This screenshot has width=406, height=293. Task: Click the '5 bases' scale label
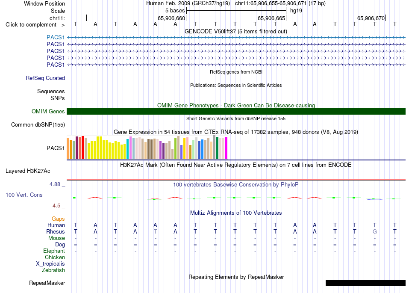coord(175,11)
